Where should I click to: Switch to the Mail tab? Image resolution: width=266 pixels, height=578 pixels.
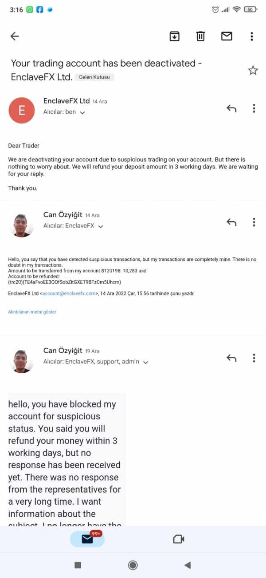87,539
